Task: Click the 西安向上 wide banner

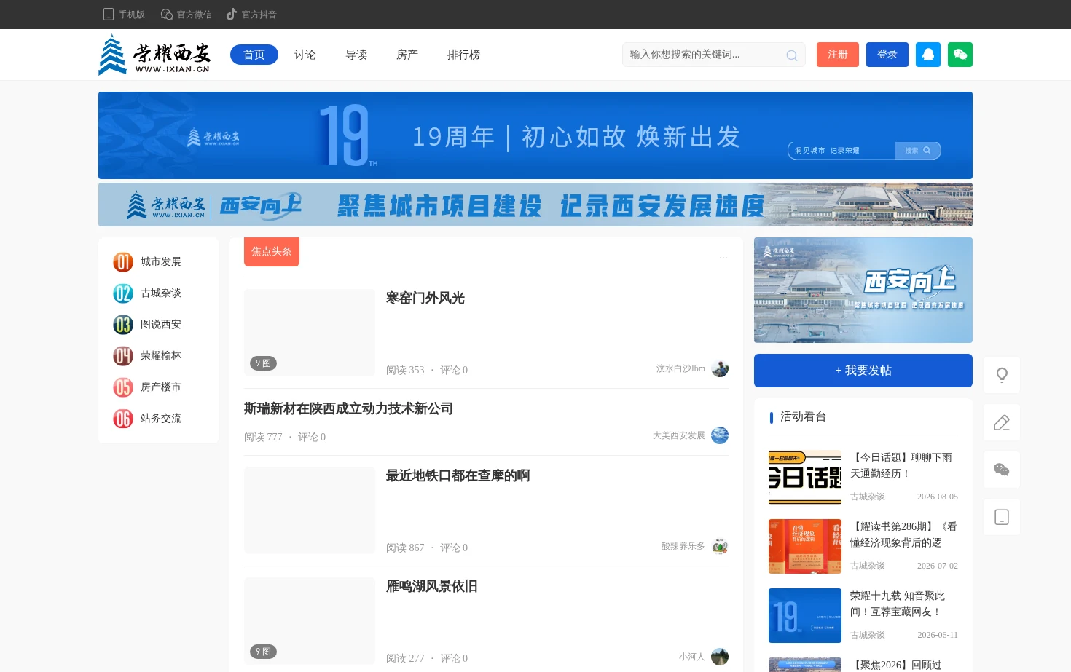Action: tap(535, 205)
